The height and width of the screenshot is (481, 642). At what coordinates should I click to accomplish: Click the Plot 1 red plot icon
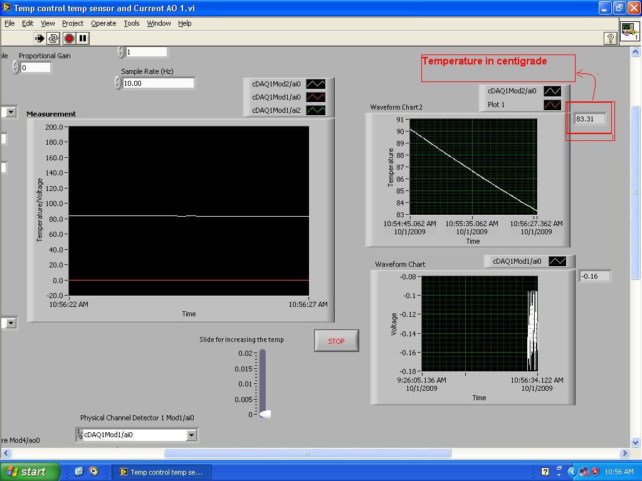pos(552,105)
